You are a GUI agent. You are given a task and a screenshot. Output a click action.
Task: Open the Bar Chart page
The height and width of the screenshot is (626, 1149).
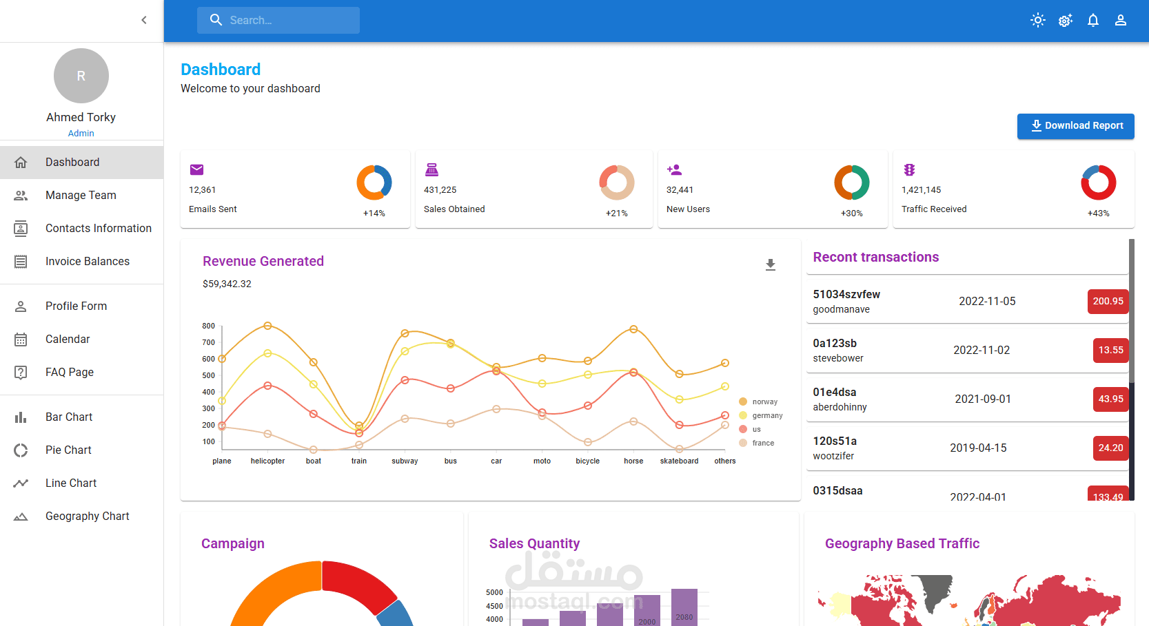81,417
